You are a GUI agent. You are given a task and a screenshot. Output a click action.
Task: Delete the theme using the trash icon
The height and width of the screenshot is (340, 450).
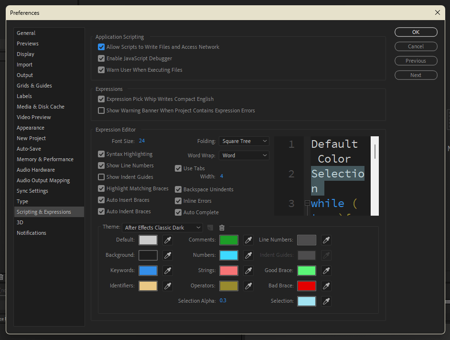coord(222,228)
